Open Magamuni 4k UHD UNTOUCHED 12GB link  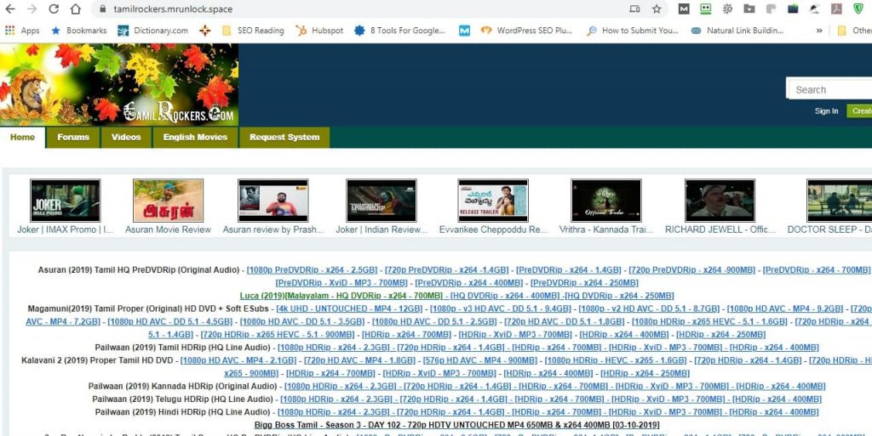click(x=349, y=309)
